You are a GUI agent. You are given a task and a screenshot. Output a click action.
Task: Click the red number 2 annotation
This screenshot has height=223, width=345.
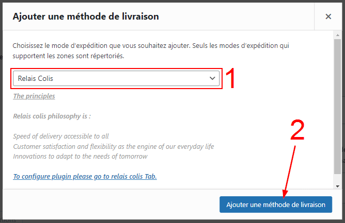click(x=297, y=131)
